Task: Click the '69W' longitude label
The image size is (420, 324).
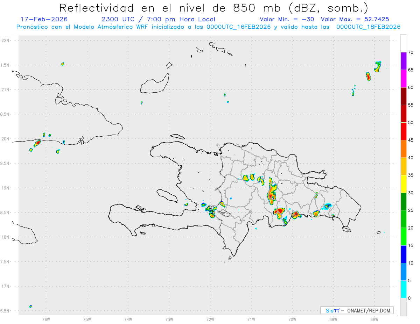Action: pyautogui.click(x=333, y=319)
